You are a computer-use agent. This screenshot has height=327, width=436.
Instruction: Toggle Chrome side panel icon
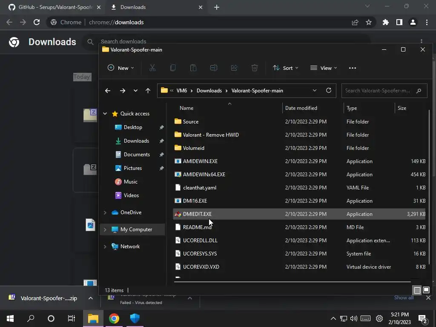[399, 22]
